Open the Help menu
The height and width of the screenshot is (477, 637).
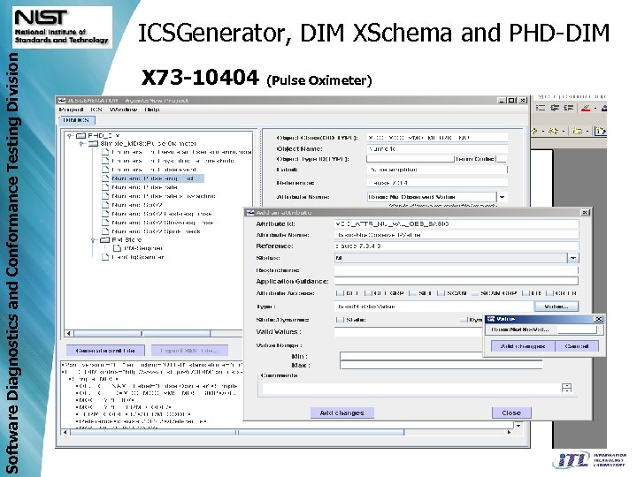pos(151,110)
